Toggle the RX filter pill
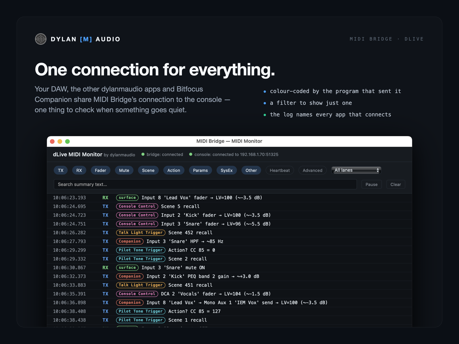459x344 pixels. 79,170
